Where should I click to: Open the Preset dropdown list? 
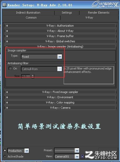[x=67, y=150]
